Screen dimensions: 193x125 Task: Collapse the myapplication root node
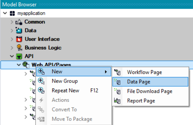pyautogui.click(x=5, y=13)
